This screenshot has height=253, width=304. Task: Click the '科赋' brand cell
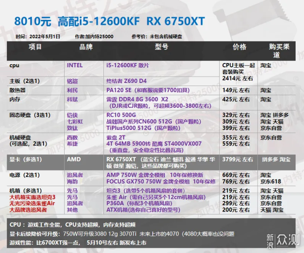point(72,99)
